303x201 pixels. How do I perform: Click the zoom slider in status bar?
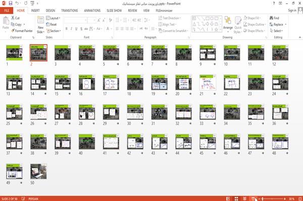click(272, 198)
